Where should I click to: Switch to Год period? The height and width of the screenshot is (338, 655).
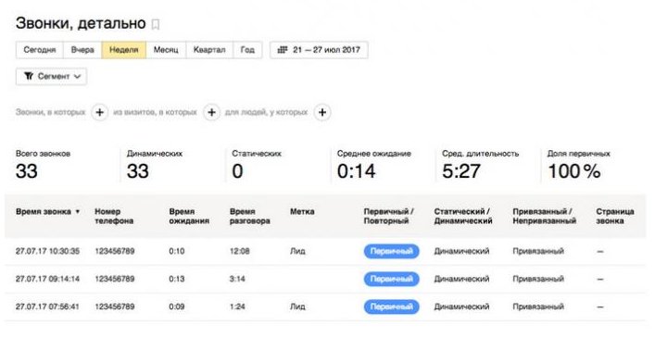(x=247, y=50)
